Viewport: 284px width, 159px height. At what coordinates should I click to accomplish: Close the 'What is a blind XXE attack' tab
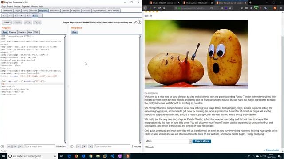coord(212,3)
